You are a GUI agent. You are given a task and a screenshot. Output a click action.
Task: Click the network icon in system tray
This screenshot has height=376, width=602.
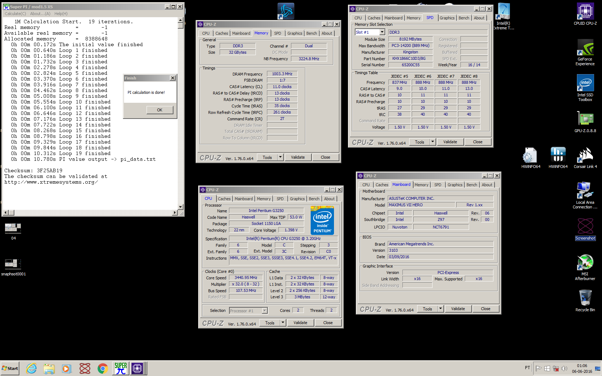point(556,368)
